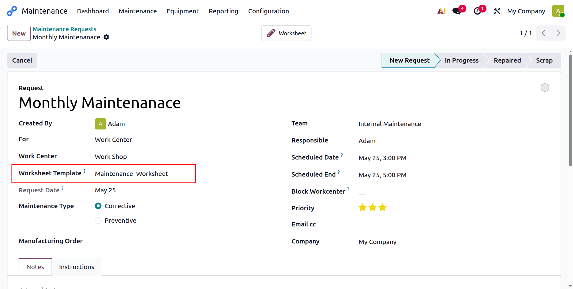Open the Configuration menu
The width and height of the screenshot is (573, 289).
coord(269,11)
